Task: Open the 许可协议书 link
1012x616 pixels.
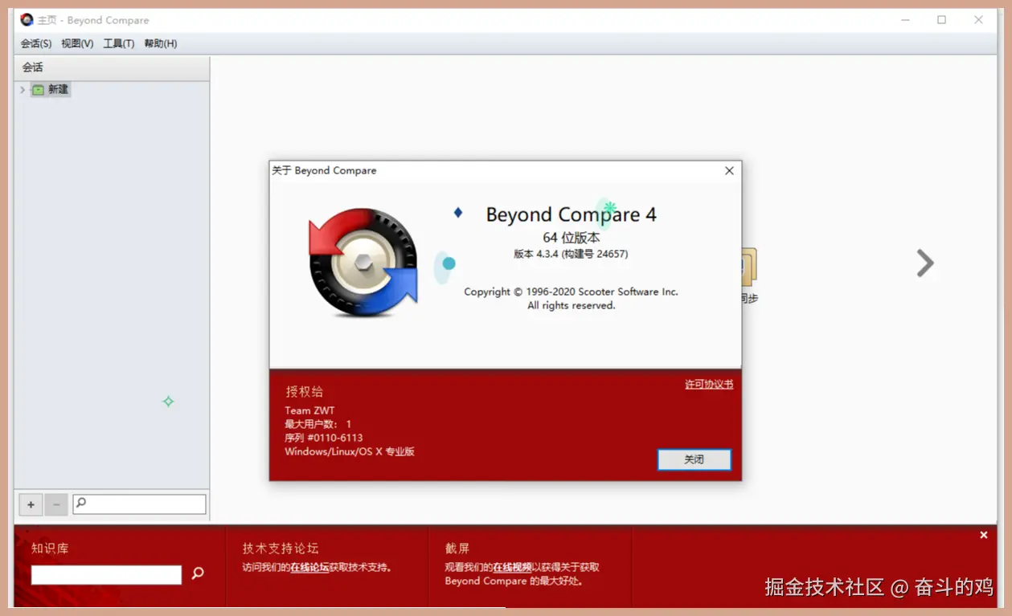Action: (709, 385)
